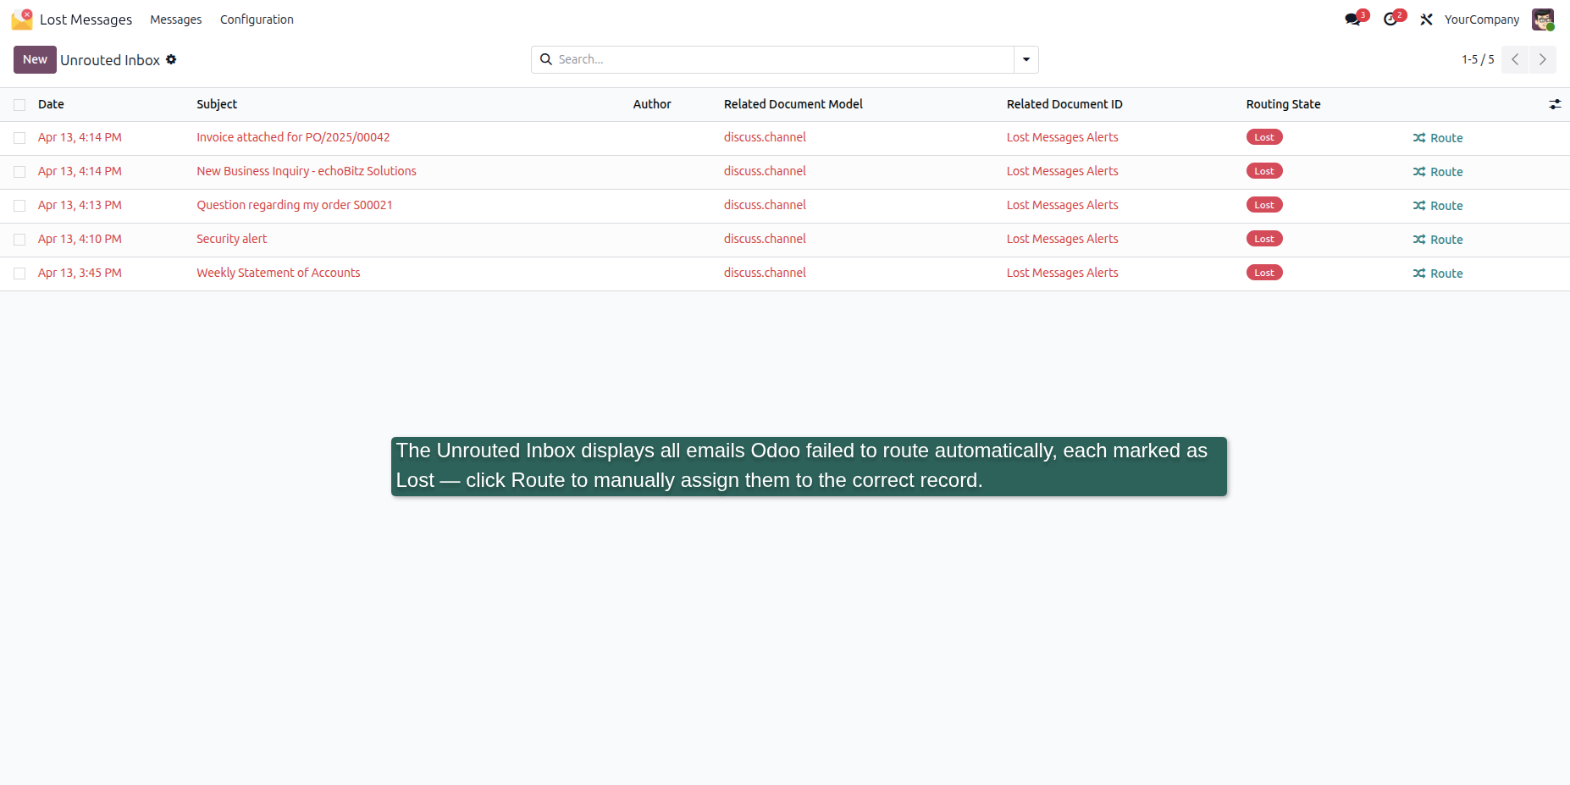Check the Security alert row checkbox

[x=19, y=240]
